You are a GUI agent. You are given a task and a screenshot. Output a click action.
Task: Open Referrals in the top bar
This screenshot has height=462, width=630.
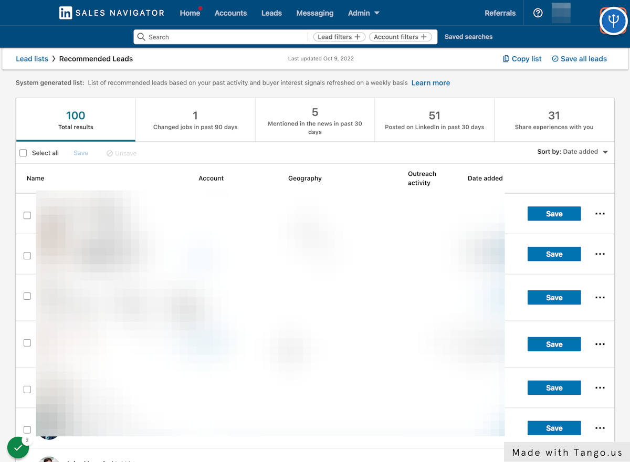500,13
